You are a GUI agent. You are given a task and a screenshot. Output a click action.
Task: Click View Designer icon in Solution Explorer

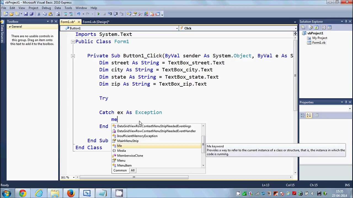tap(330, 28)
